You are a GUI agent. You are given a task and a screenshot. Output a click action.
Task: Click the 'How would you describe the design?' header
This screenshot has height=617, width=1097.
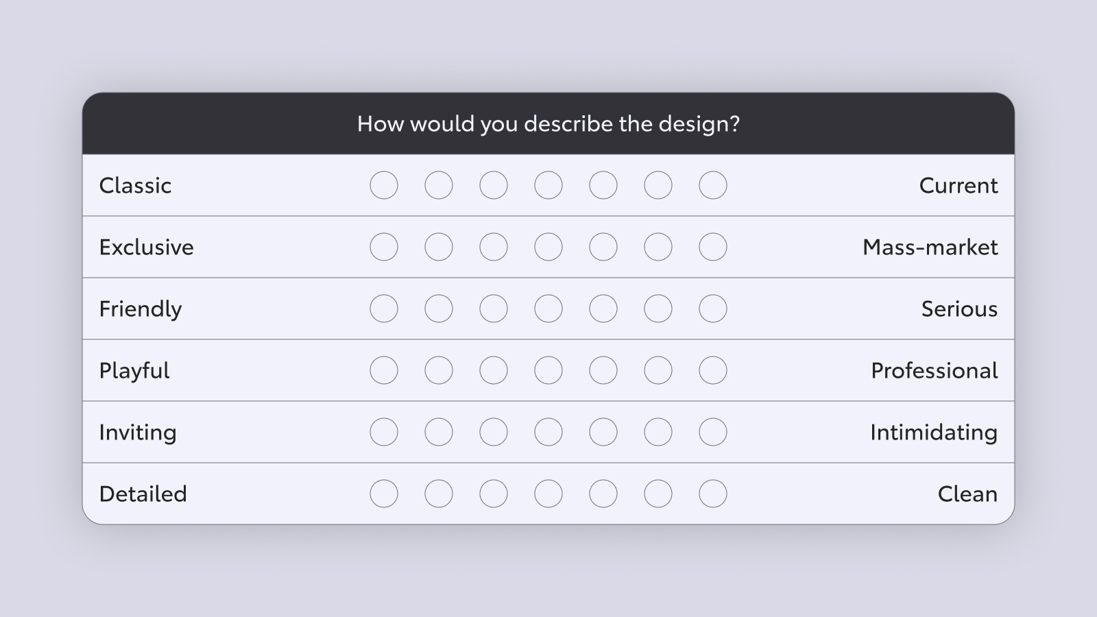pyautogui.click(x=548, y=123)
